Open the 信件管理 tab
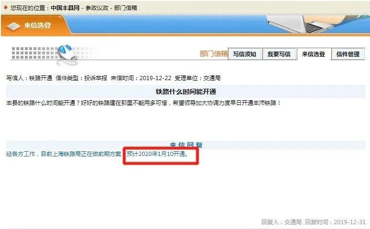The width and height of the screenshot is (370, 229). click(348, 54)
